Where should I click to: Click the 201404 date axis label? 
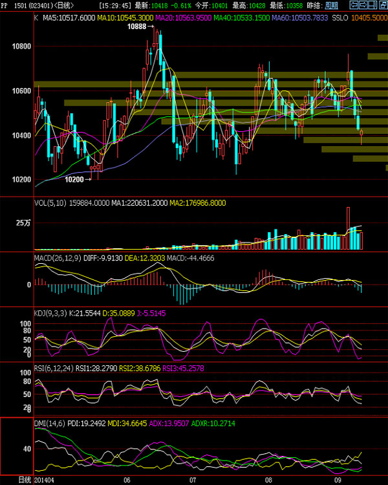(43, 480)
